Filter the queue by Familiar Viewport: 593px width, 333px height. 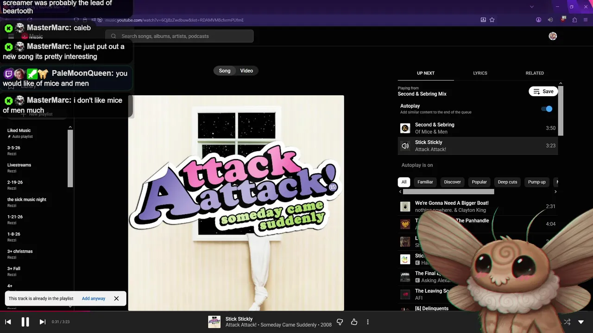pyautogui.click(x=425, y=182)
